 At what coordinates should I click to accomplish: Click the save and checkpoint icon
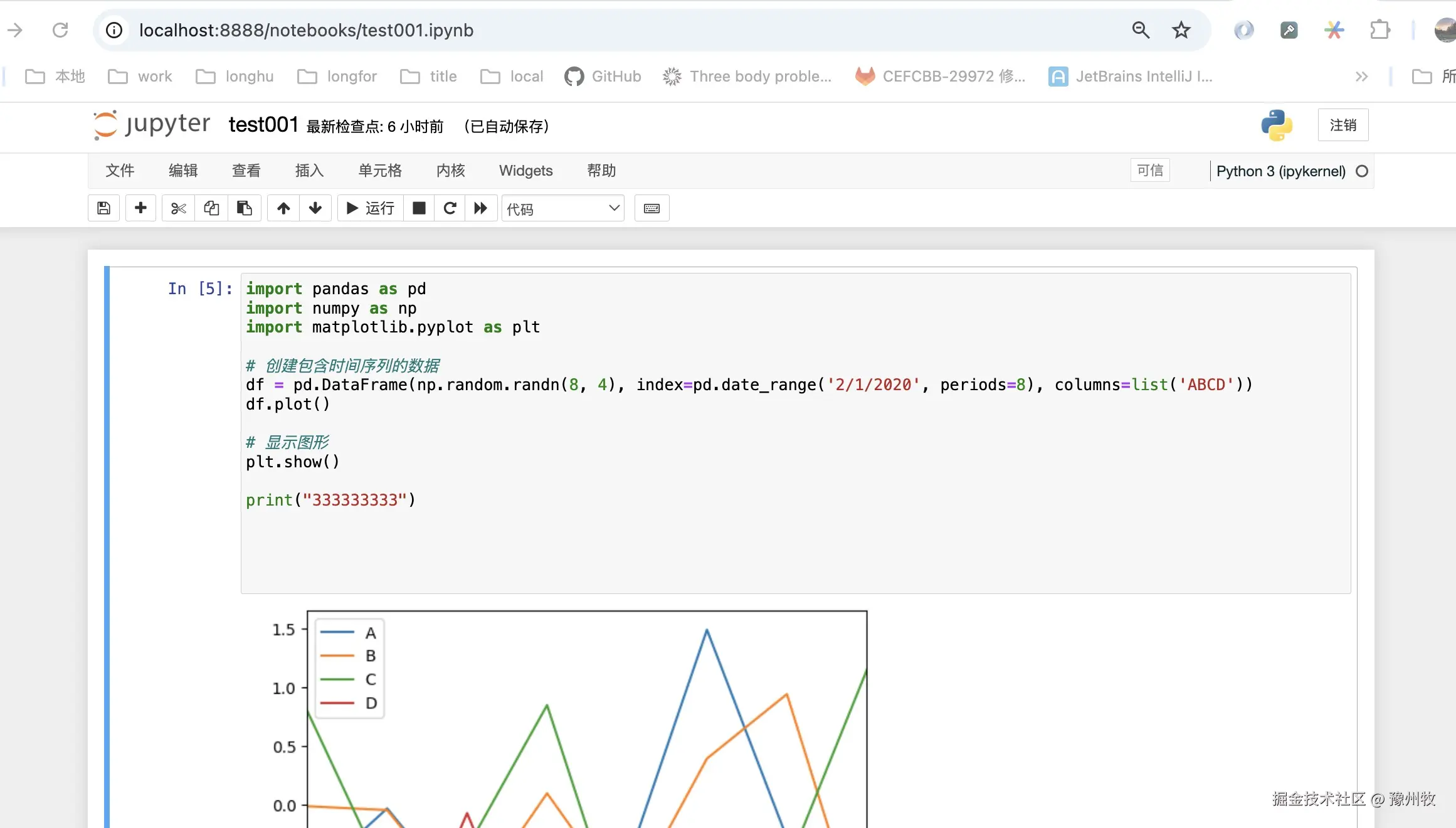click(x=104, y=208)
